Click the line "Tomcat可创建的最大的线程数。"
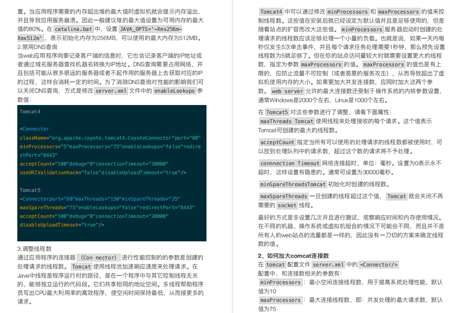The height and width of the screenshot is (313, 455). tap(298, 130)
